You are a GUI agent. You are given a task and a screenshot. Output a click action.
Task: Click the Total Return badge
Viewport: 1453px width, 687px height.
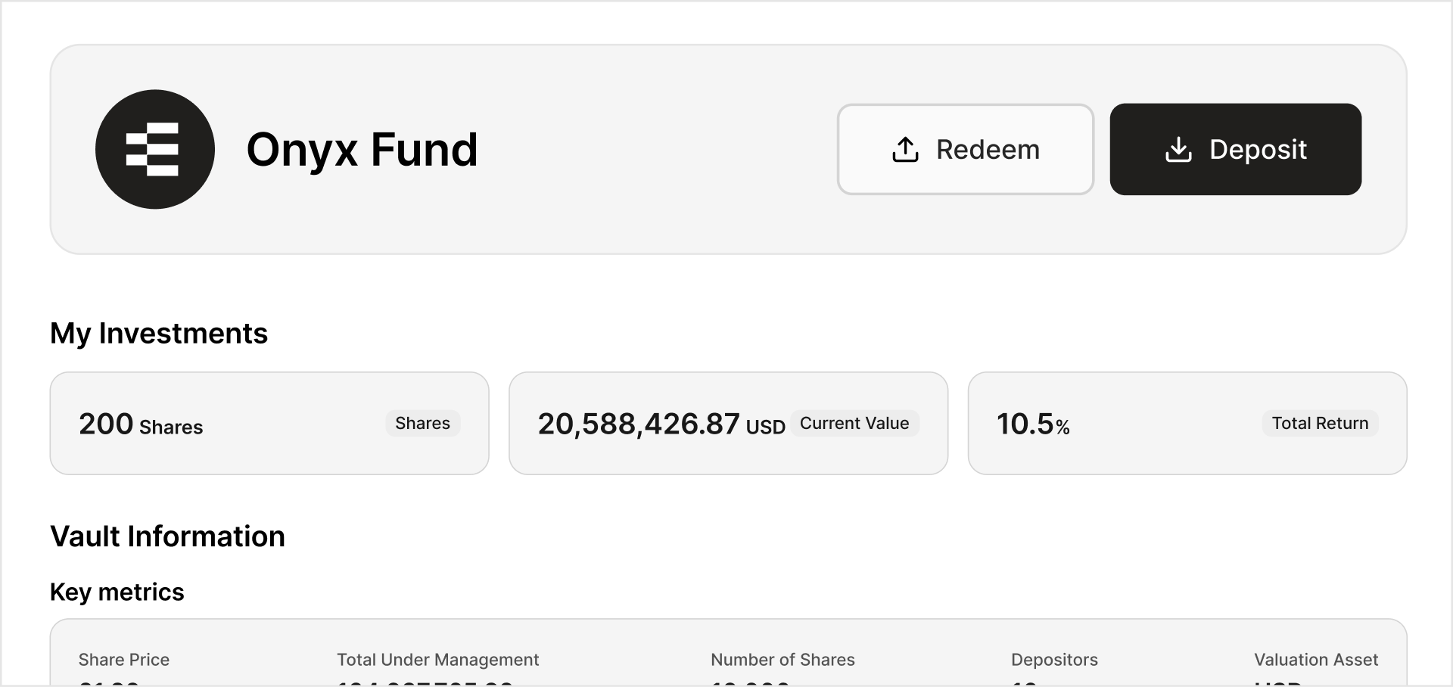click(x=1320, y=423)
